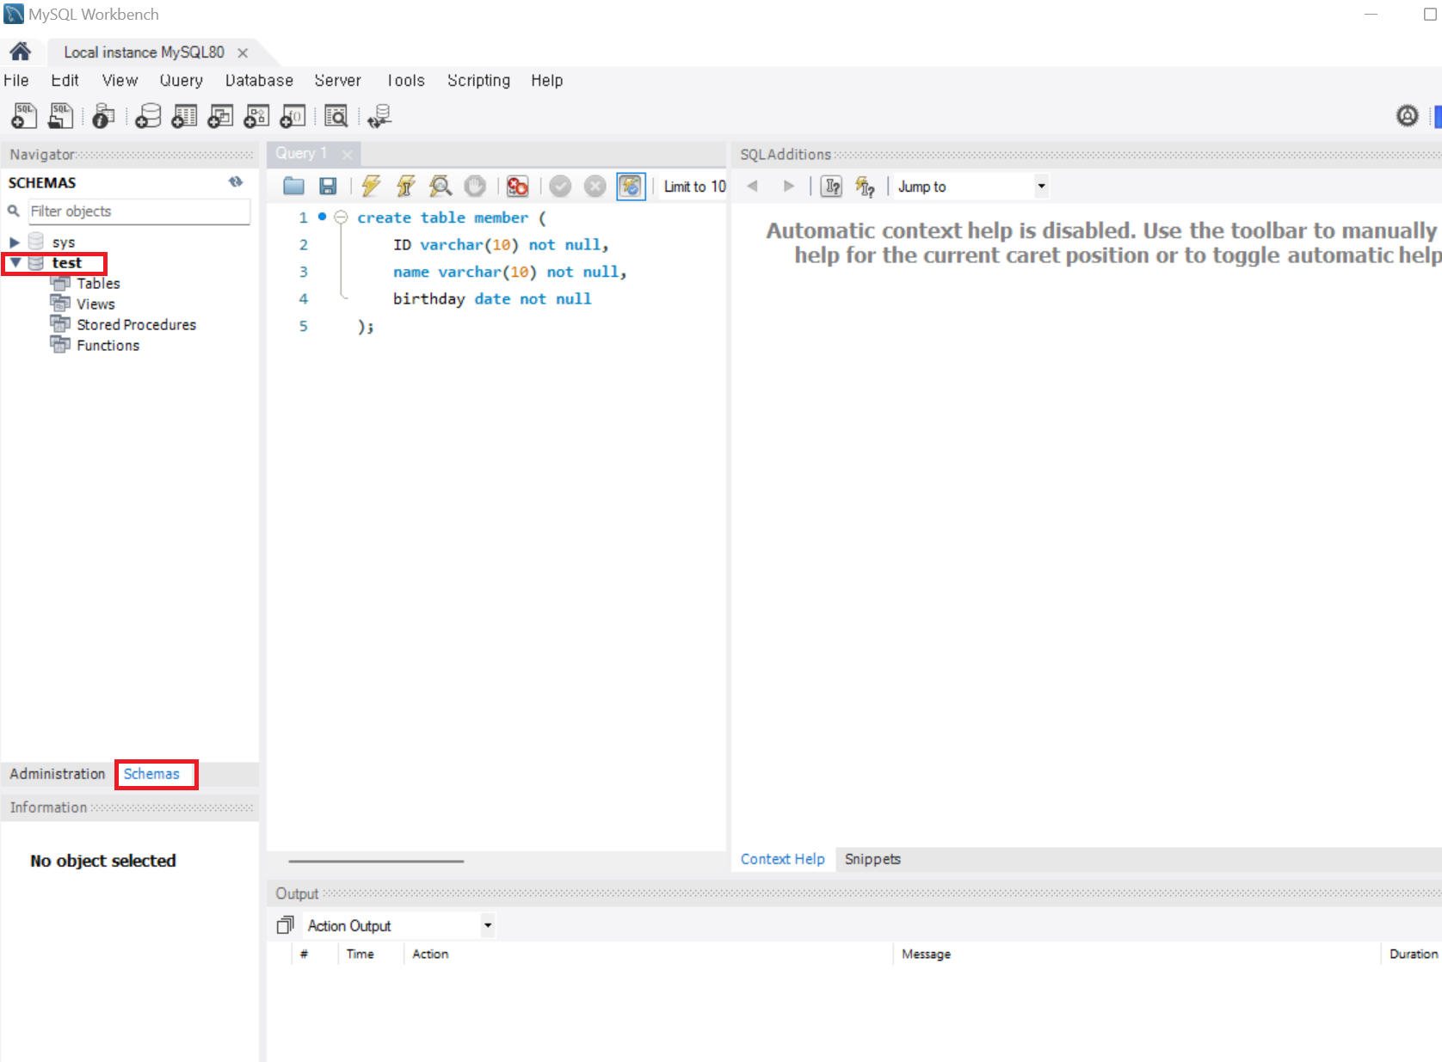Switch to the Administration tab

[57, 774]
